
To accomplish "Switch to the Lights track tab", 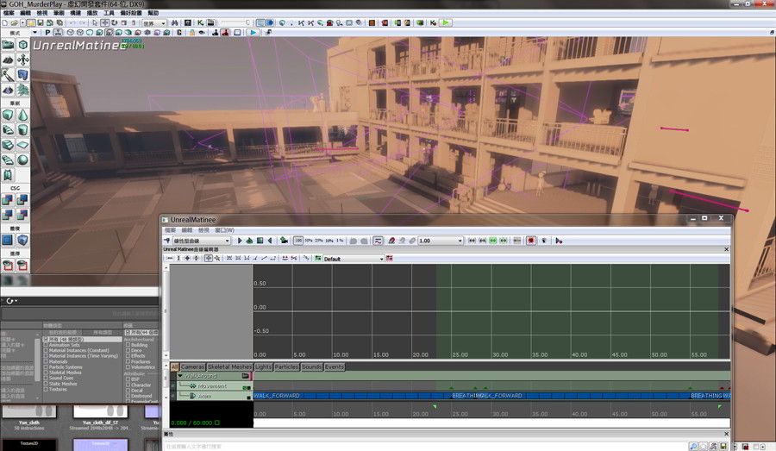I will point(263,366).
